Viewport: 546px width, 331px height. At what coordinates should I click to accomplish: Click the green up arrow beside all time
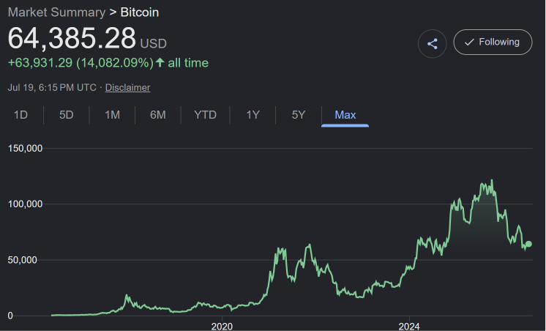(160, 62)
